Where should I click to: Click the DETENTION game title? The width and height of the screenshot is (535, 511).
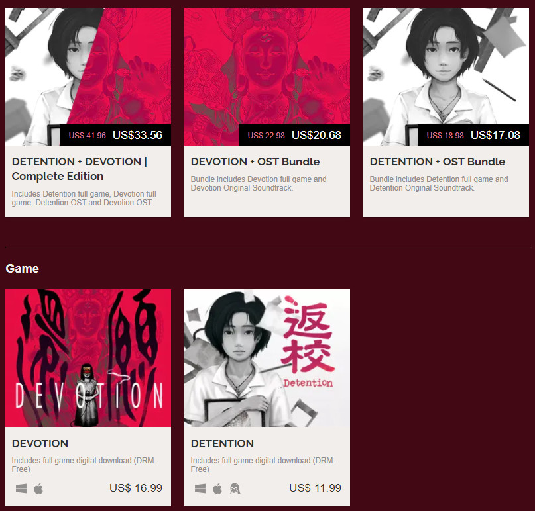(x=222, y=443)
